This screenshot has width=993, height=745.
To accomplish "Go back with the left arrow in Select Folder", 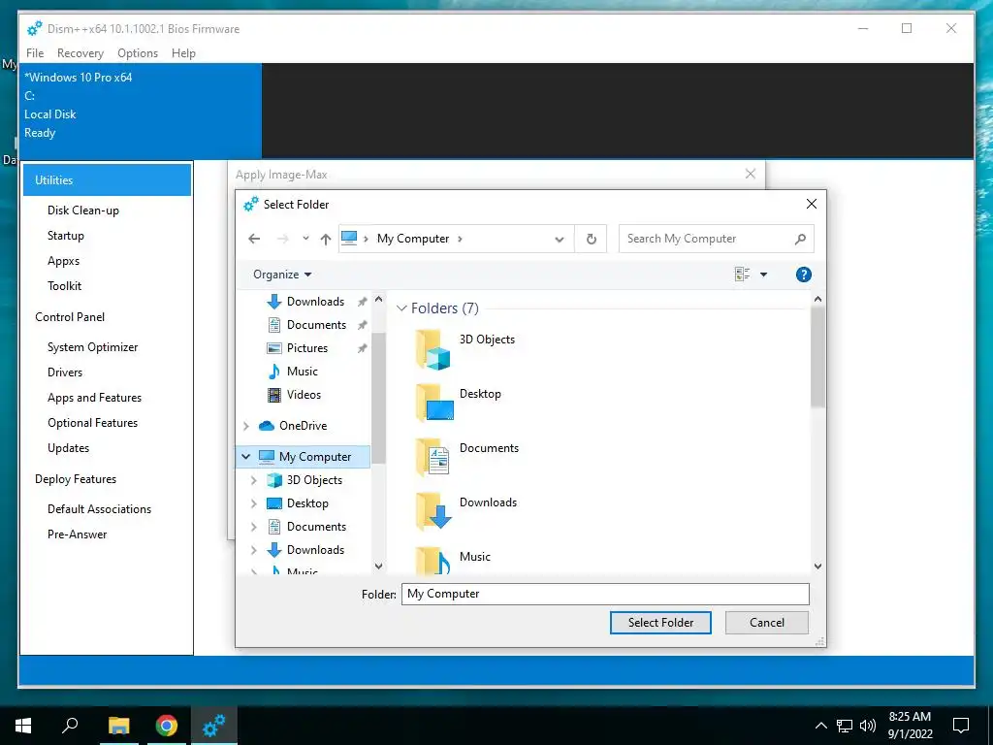I will click(254, 239).
